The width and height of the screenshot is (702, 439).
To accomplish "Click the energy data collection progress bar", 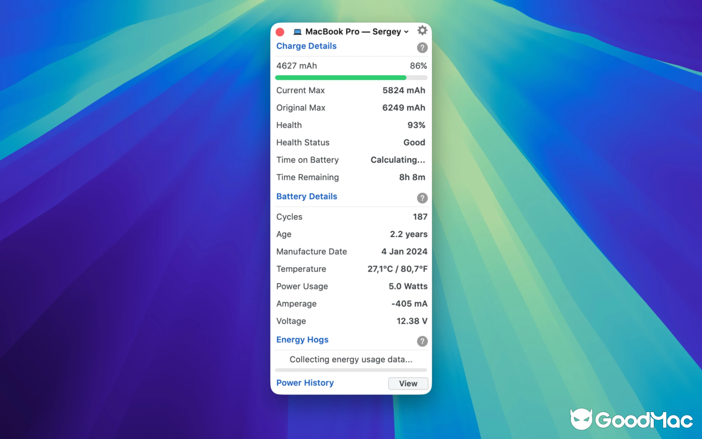I will point(351,369).
